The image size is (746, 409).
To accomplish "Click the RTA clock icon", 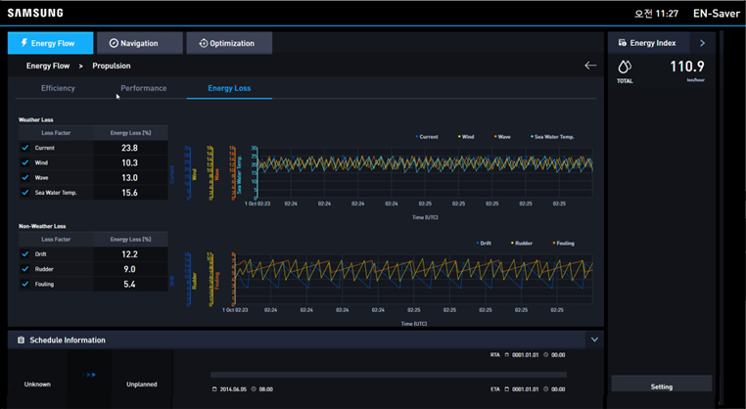I will [546, 355].
